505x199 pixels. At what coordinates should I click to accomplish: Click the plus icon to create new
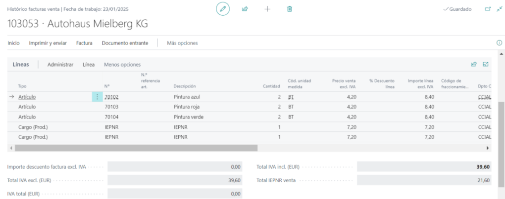pyautogui.click(x=267, y=9)
